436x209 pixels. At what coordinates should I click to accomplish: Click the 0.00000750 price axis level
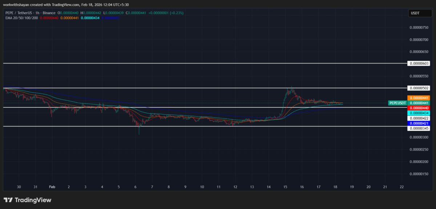418,27
